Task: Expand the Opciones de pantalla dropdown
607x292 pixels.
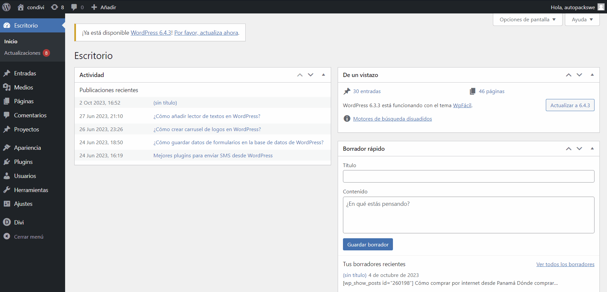Action: tap(527, 20)
